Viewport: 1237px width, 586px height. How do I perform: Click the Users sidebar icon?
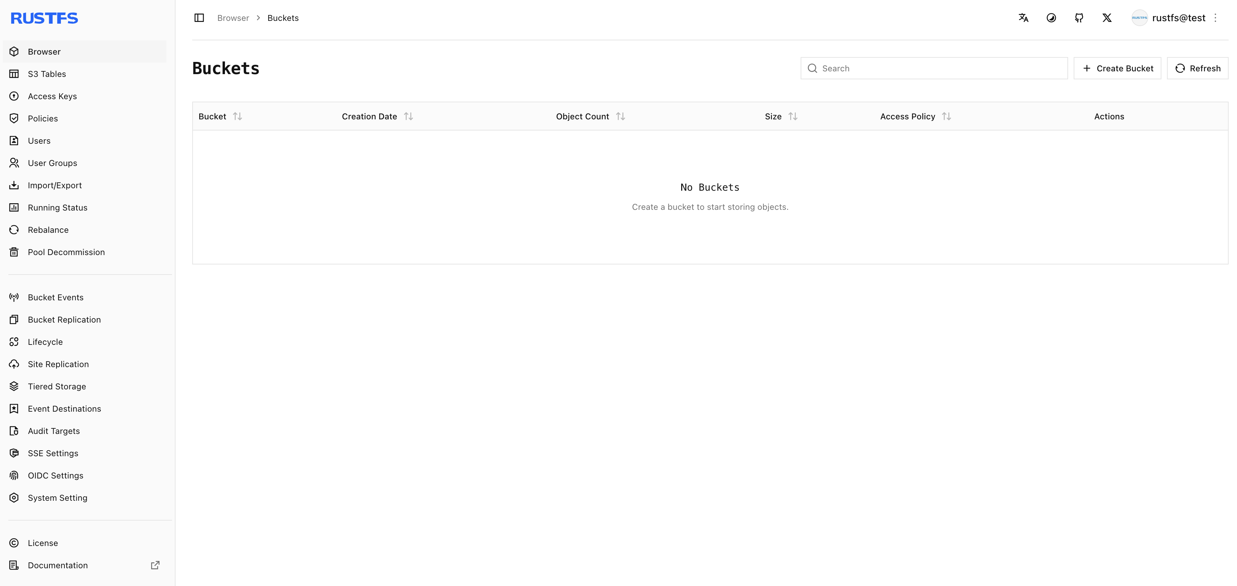(x=14, y=141)
